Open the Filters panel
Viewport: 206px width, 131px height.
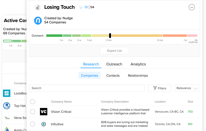point(160,88)
